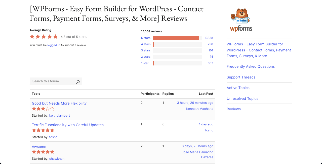Image resolution: width=322 pixels, height=164 pixels.
Task: Open the Awsome review thread
Action: (x=39, y=146)
